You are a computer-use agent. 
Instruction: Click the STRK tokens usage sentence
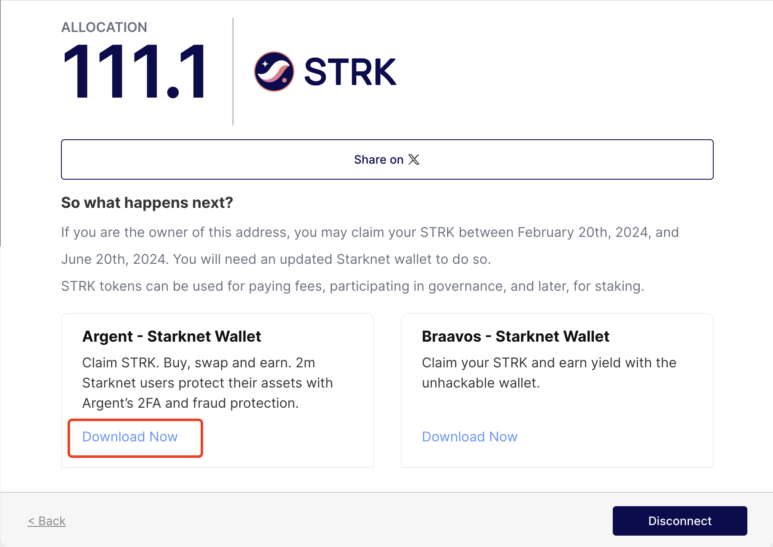point(352,286)
